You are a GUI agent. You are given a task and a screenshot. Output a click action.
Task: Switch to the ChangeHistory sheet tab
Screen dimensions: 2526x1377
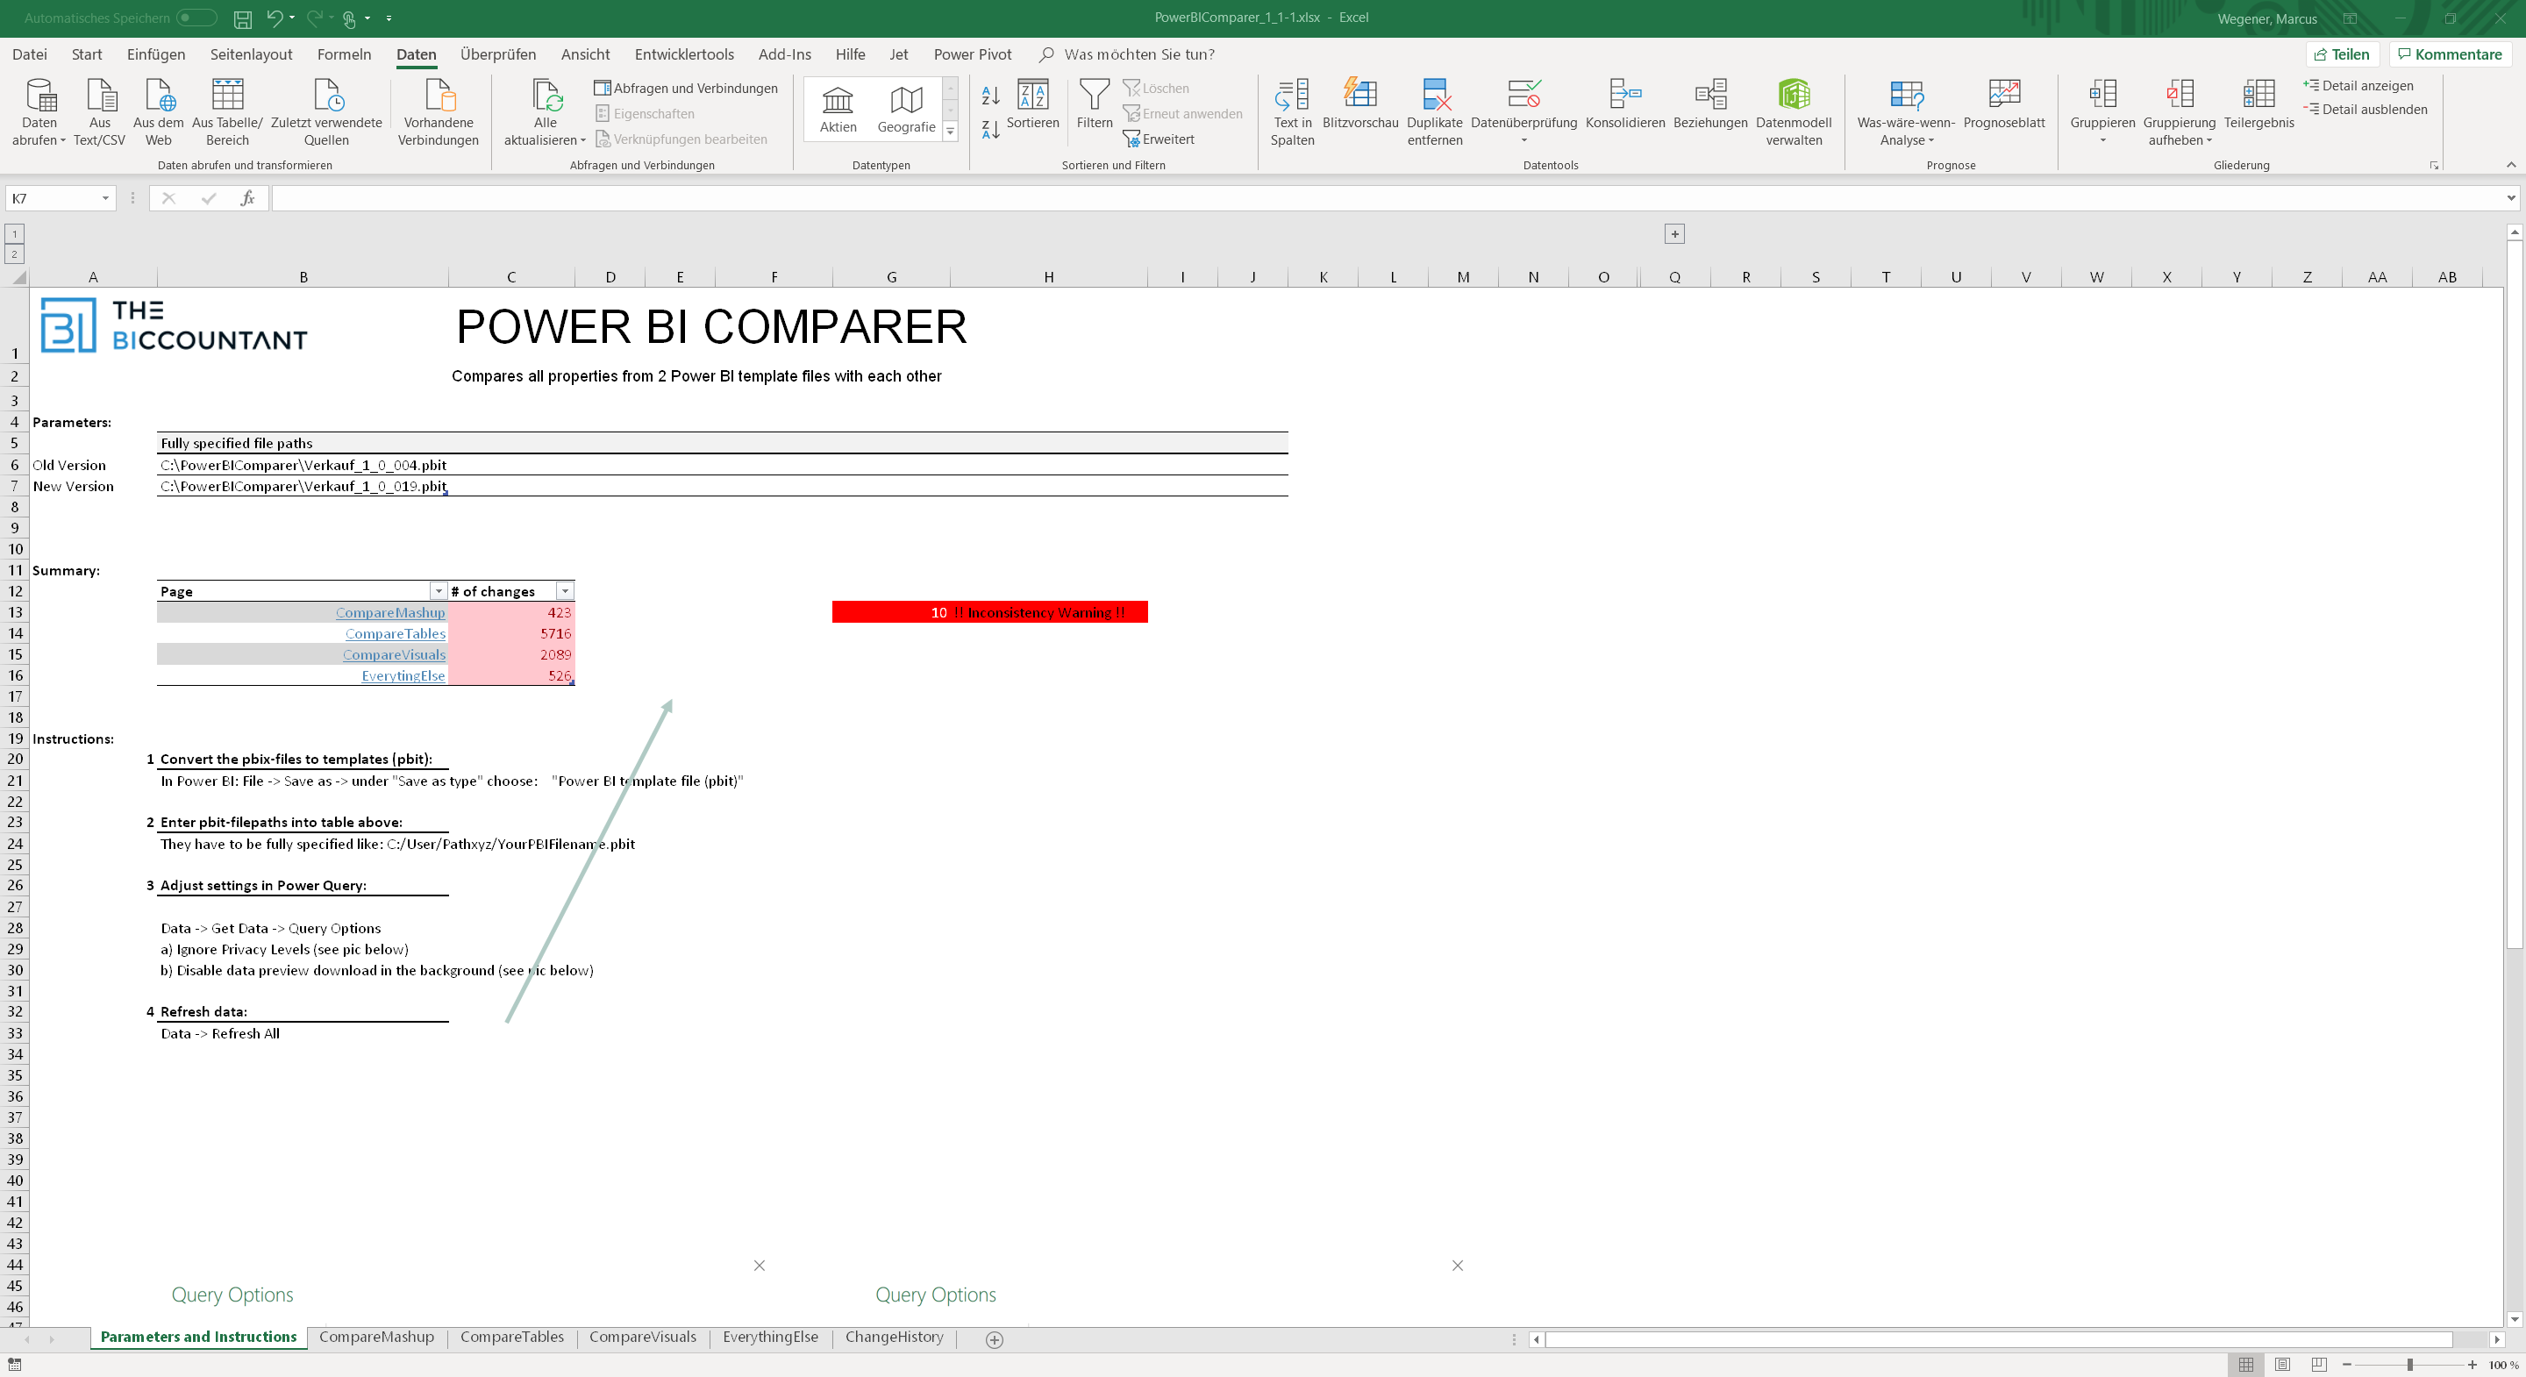(895, 1337)
